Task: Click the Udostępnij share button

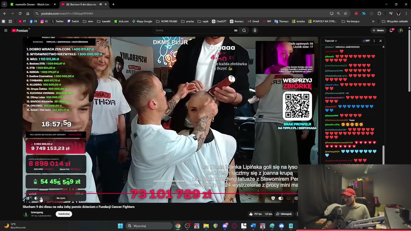Action: coord(284,214)
